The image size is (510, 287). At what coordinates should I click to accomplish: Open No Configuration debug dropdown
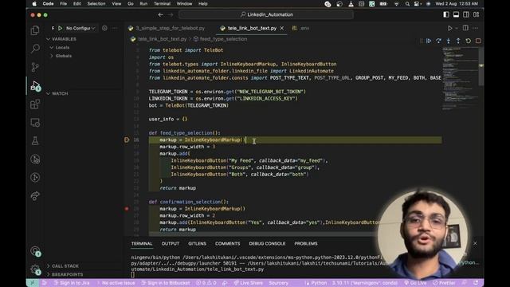(80, 29)
